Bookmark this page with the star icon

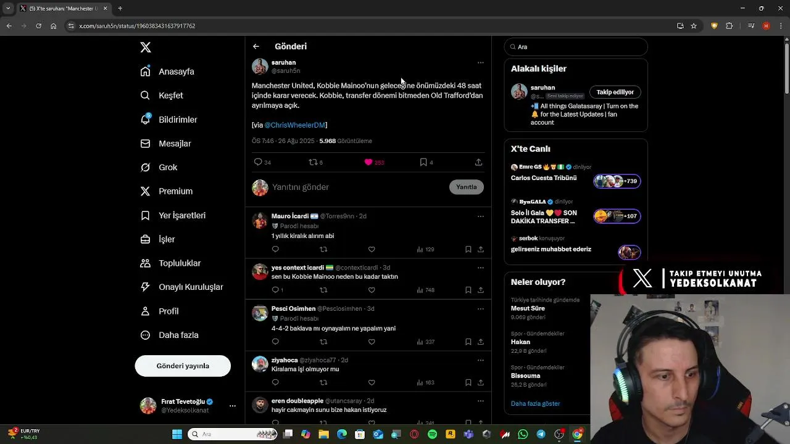(694, 26)
